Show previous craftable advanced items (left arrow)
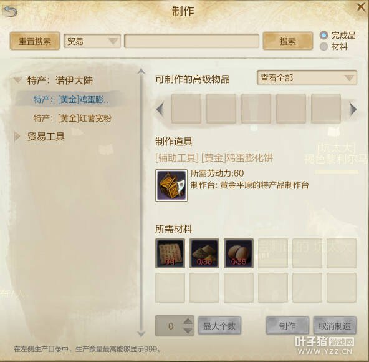Viewport: 369px width, 362px height. click(160, 109)
